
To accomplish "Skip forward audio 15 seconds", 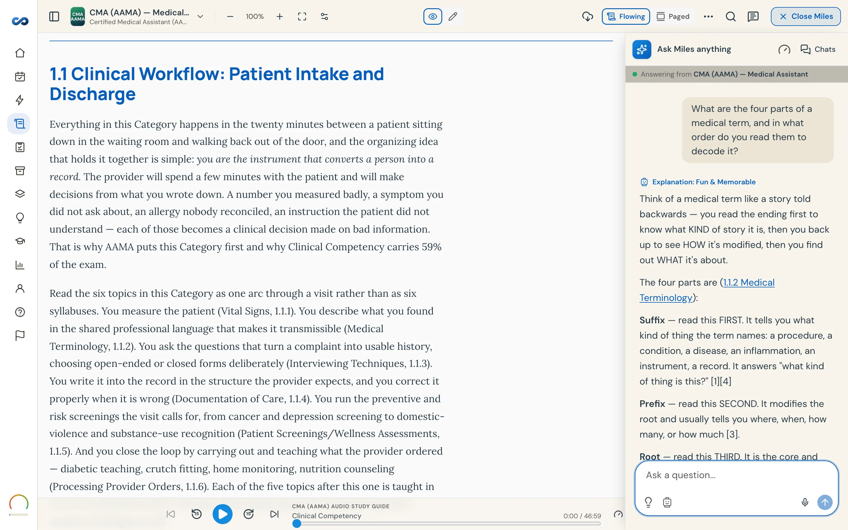I will tap(249, 514).
